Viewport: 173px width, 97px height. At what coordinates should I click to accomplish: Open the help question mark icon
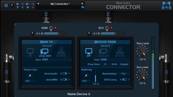pos(17,7)
